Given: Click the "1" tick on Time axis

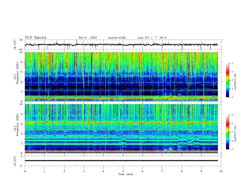Looking at the screenshot, I should [x=45, y=171].
